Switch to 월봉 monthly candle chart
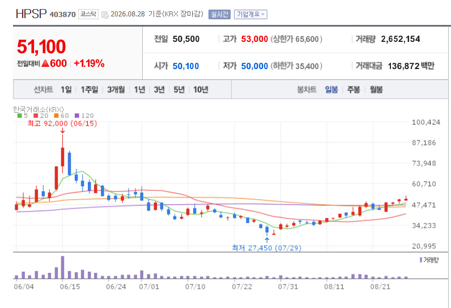The image size is (451, 308). [376, 89]
